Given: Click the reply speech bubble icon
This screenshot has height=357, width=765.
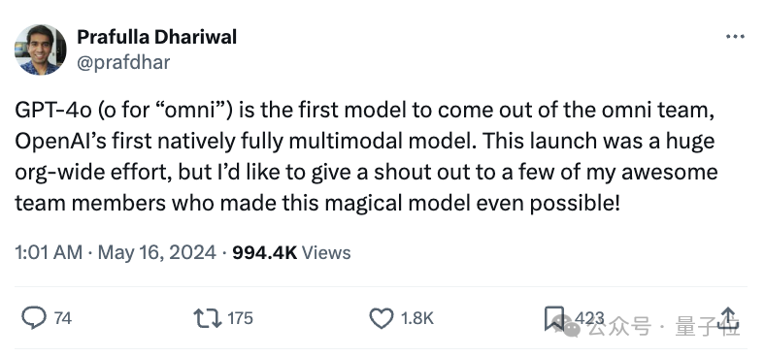Looking at the screenshot, I should click(34, 318).
